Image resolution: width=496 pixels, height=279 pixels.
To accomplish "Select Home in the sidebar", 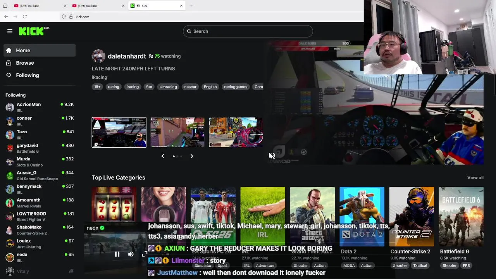I will tap(40, 50).
